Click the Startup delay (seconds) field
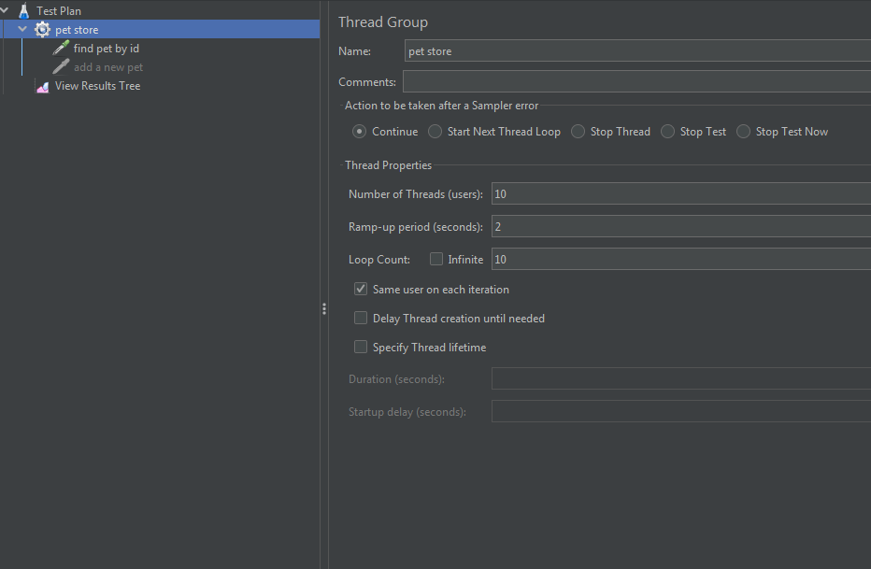This screenshot has height=569, width=871. (681, 411)
